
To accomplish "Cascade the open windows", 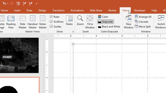I will point(142,22).
